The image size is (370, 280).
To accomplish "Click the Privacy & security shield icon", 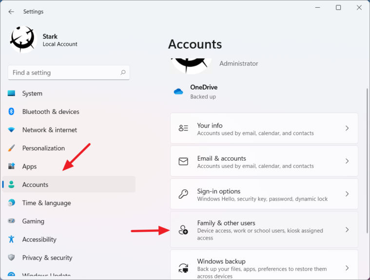I will point(11,258).
